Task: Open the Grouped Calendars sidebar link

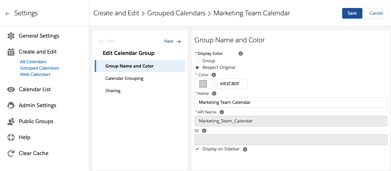Action: [x=40, y=68]
